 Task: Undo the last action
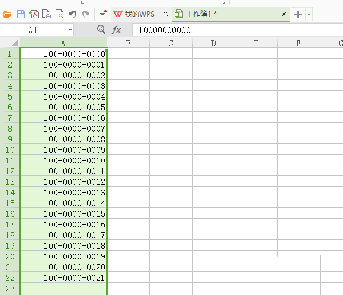pos(73,14)
